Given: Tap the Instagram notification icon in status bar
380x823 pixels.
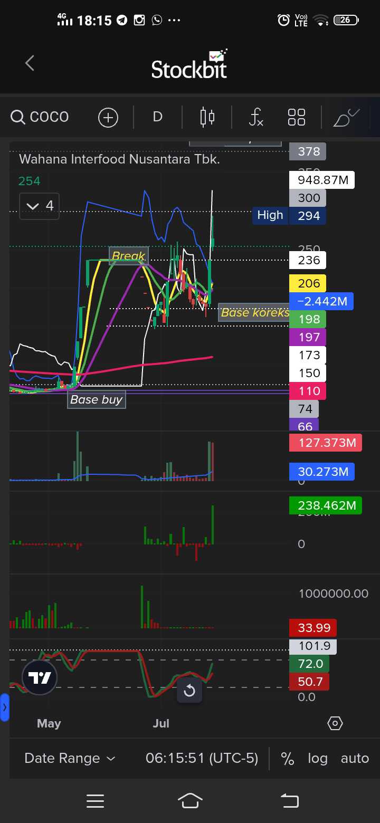Looking at the screenshot, I should [x=139, y=21].
